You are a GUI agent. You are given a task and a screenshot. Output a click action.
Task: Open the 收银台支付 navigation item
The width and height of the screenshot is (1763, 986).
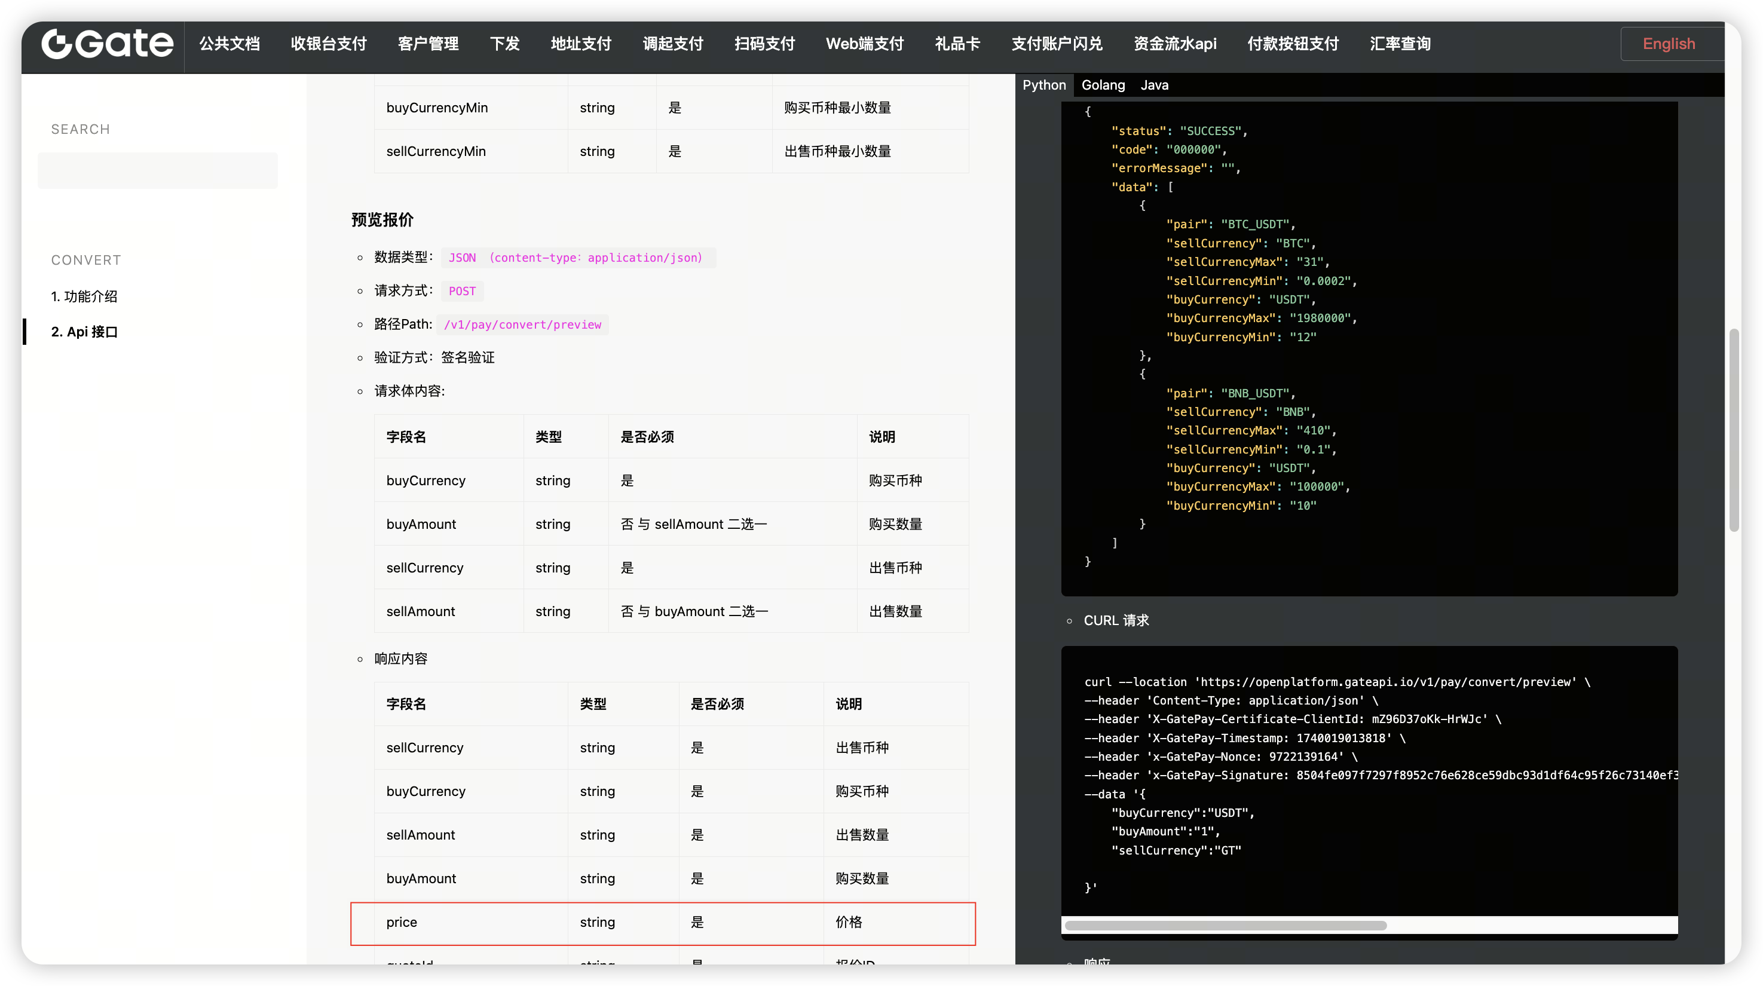(x=329, y=44)
